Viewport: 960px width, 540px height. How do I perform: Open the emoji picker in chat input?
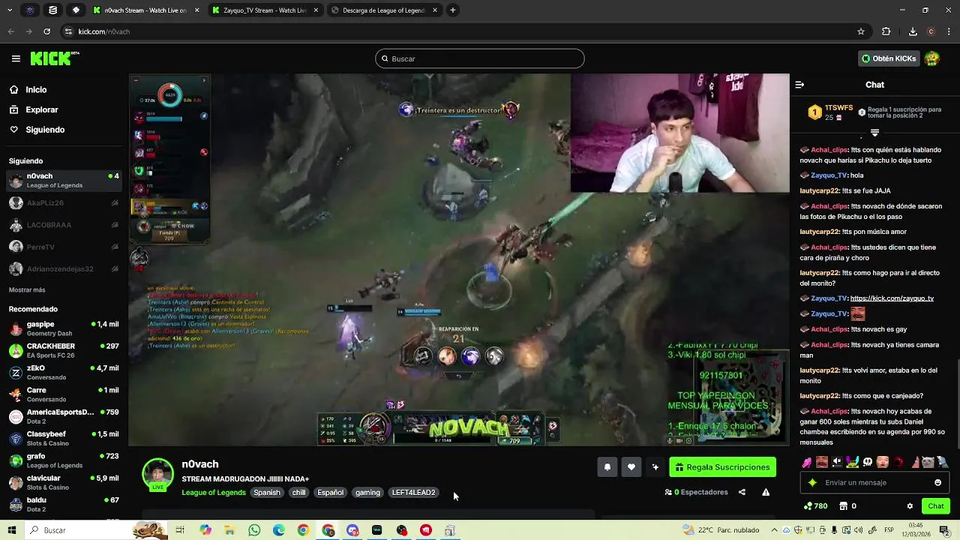coord(937,482)
